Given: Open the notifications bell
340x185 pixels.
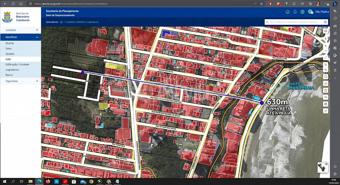Looking at the screenshot, I should (295, 12).
